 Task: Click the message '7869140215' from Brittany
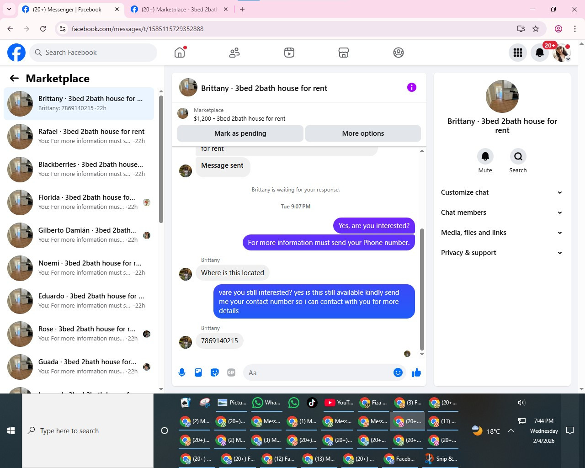219,341
